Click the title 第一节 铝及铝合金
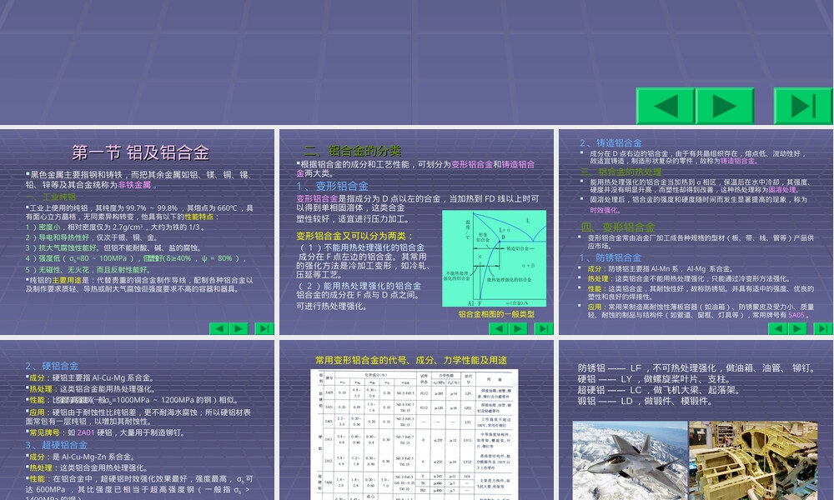The width and height of the screenshot is (834, 500). point(140,153)
